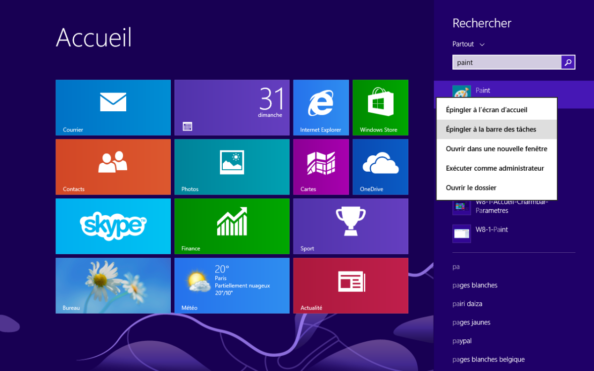Click the Paint app icon in results

click(x=461, y=92)
